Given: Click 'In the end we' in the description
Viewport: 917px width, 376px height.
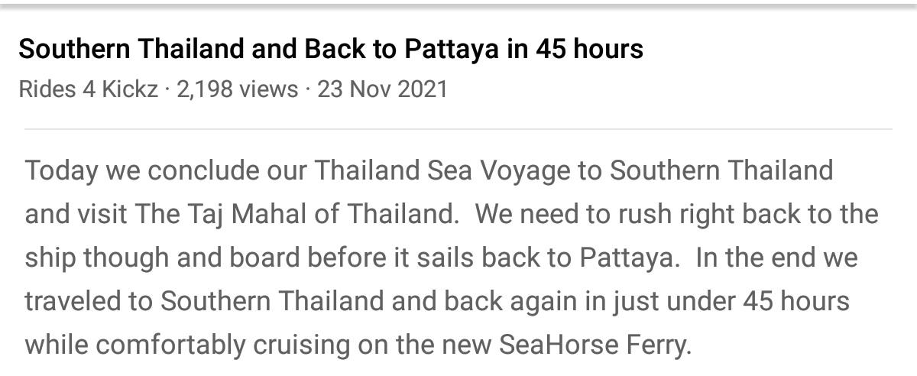Looking at the screenshot, I should tap(776, 258).
